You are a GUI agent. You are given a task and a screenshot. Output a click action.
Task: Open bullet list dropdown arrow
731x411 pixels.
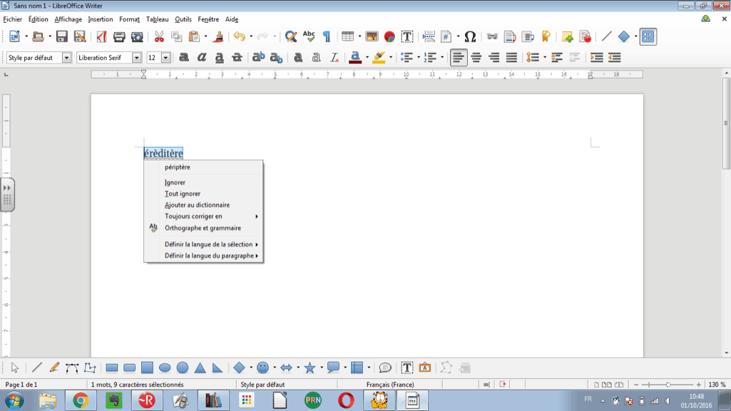(x=419, y=57)
